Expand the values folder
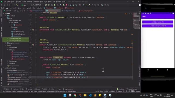Viewport: 175px width, 98px height. [8, 63]
